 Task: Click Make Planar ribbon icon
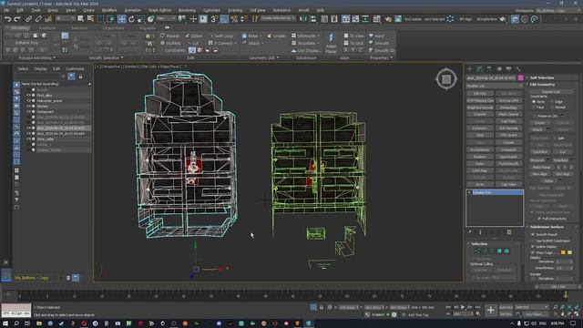point(331,43)
